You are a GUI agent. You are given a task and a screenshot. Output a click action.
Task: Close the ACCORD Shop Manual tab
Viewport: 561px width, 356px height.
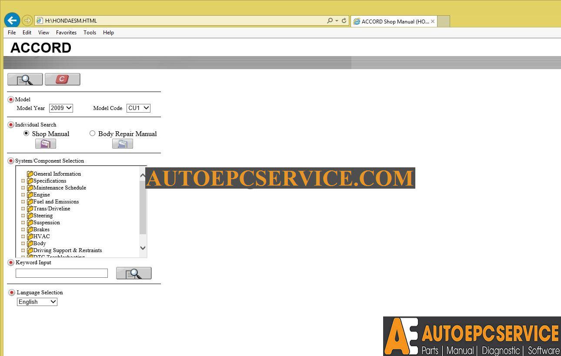[433, 21]
